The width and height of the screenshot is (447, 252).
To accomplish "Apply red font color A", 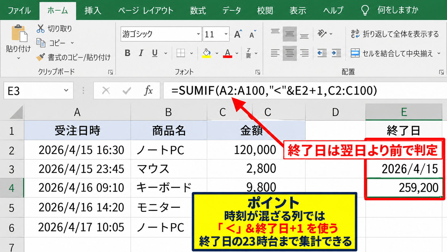I will pos(228,53).
